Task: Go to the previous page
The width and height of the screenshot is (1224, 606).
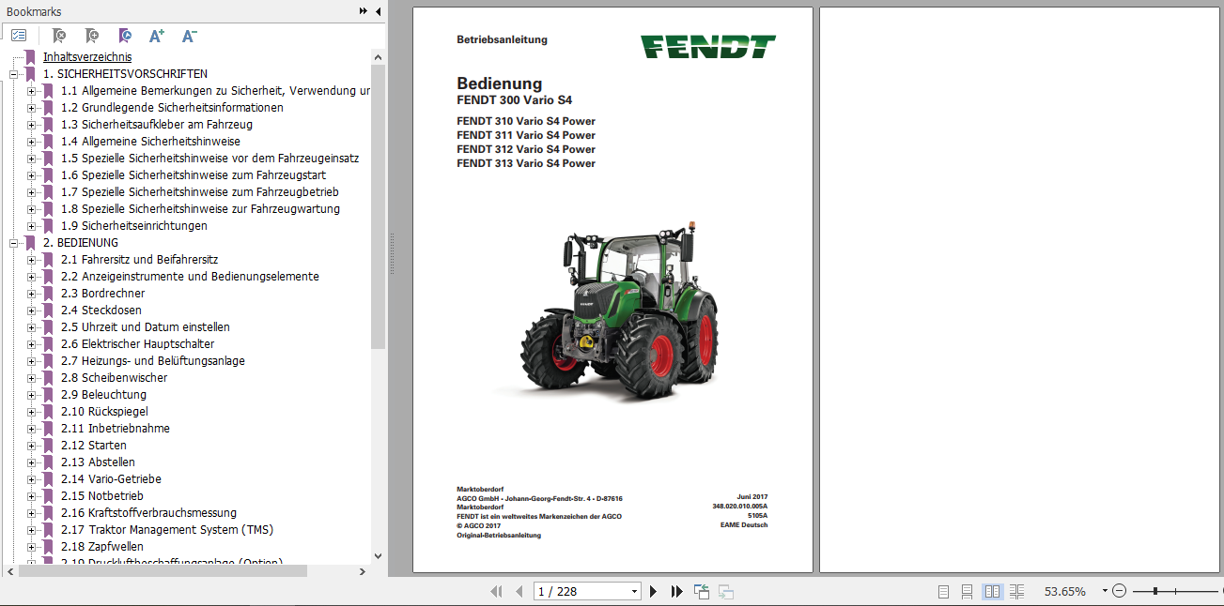Action: (x=519, y=591)
